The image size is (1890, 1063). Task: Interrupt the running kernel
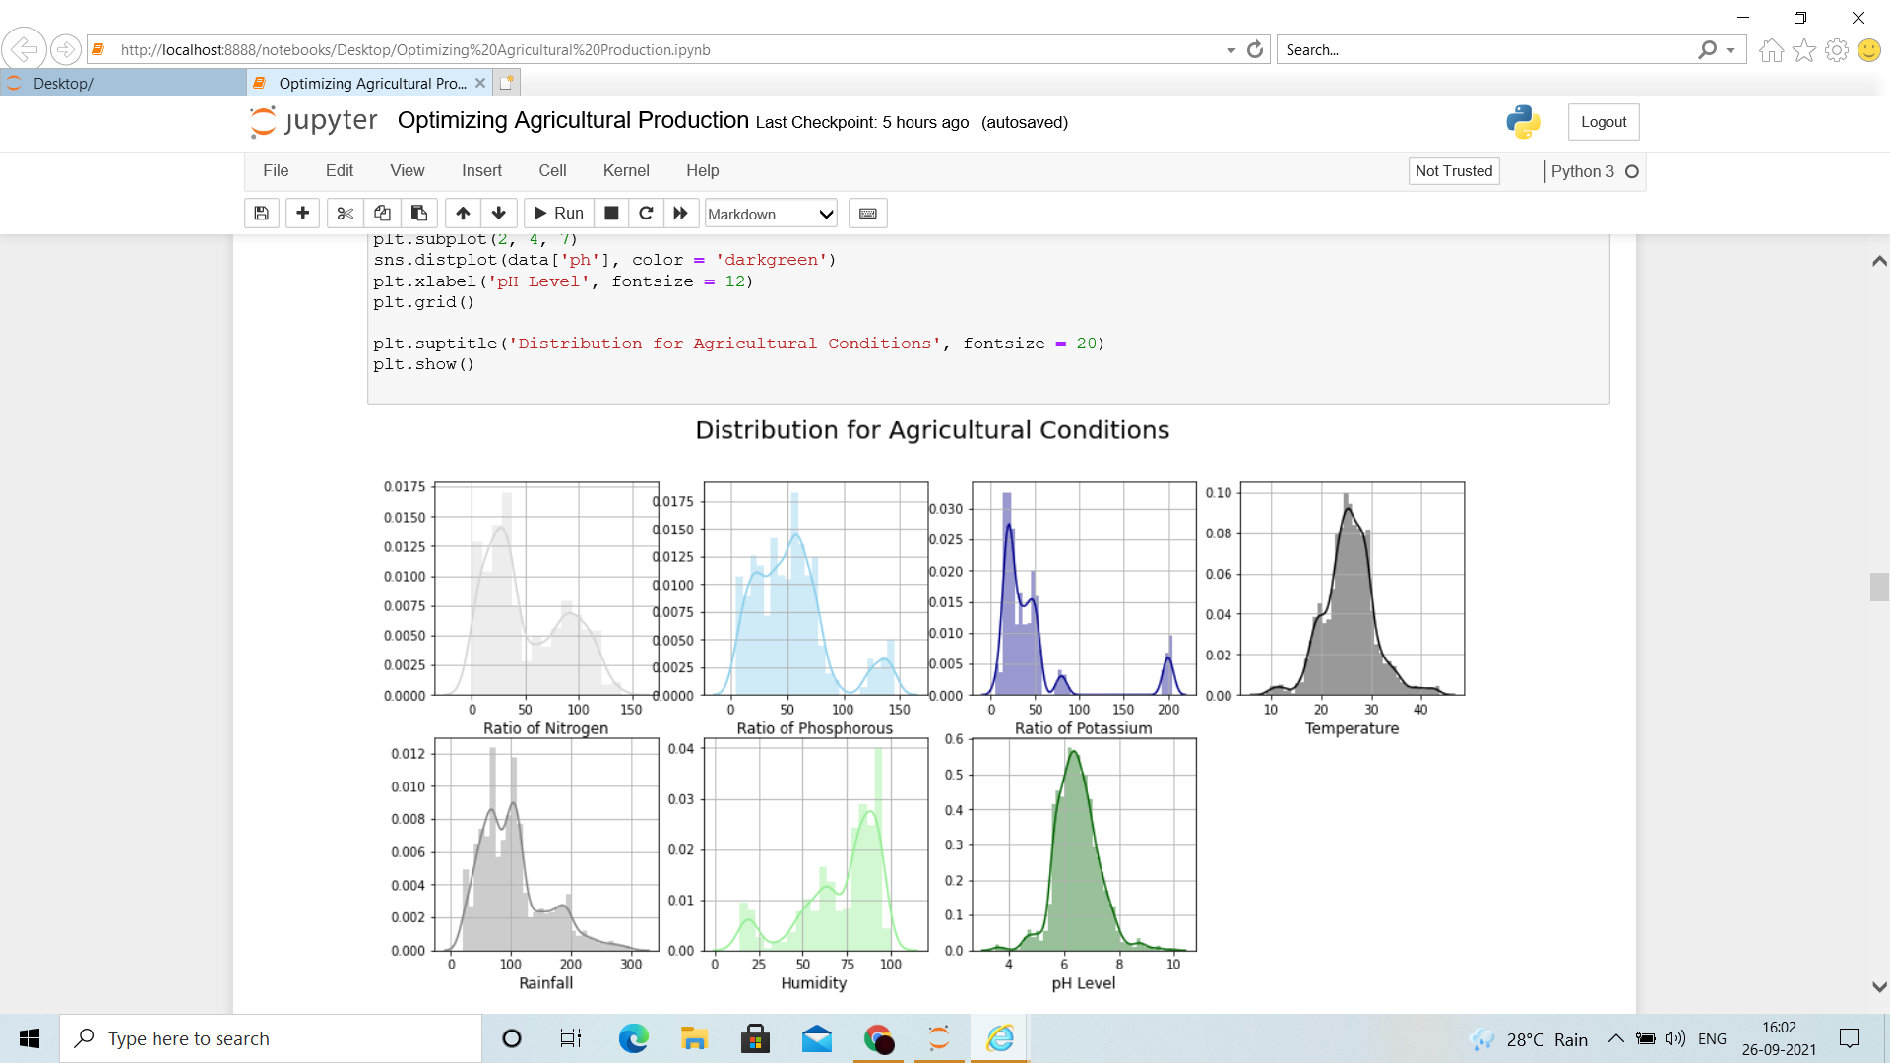[610, 213]
